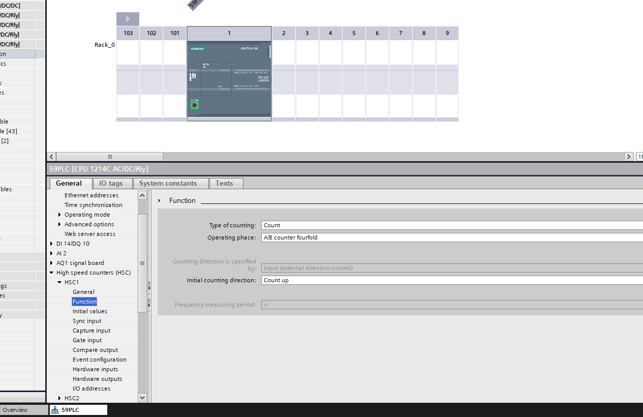
Task: Collapse High speed counters (HSC) node
Action: point(51,273)
